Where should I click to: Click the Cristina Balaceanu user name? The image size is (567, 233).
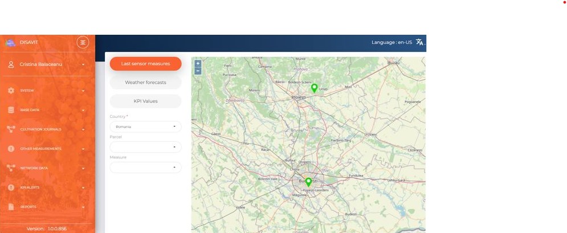tap(41, 64)
